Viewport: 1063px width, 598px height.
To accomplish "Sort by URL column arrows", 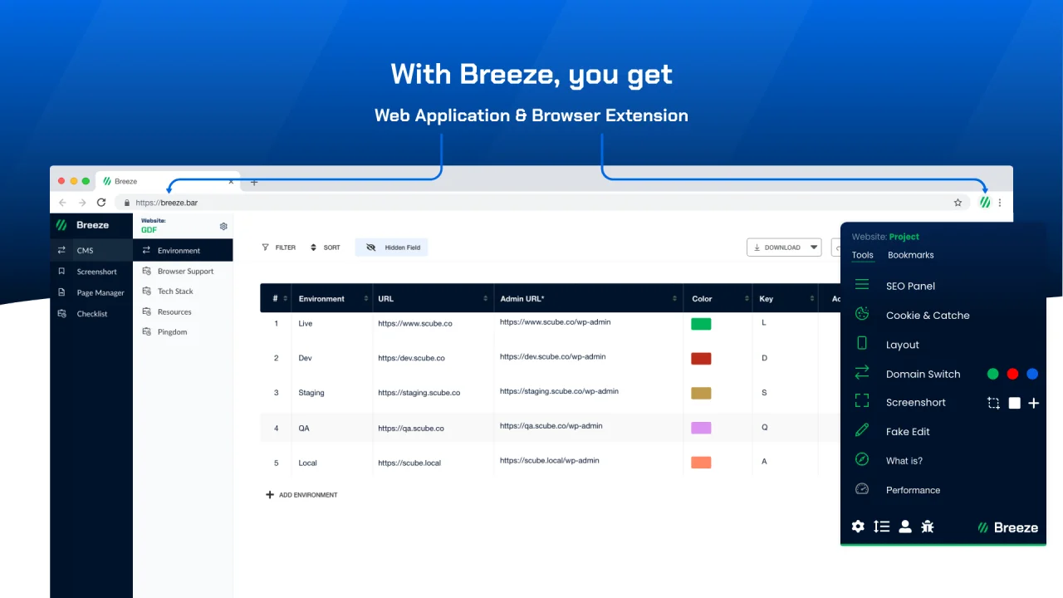I will 486,299.
